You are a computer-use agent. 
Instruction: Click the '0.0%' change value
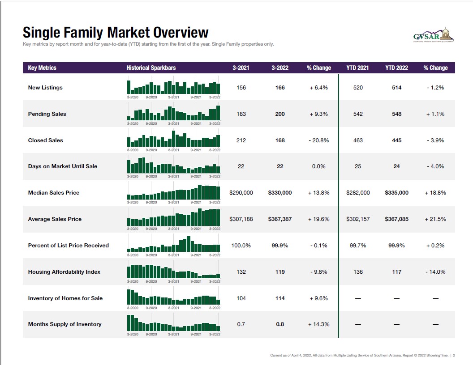319,166
